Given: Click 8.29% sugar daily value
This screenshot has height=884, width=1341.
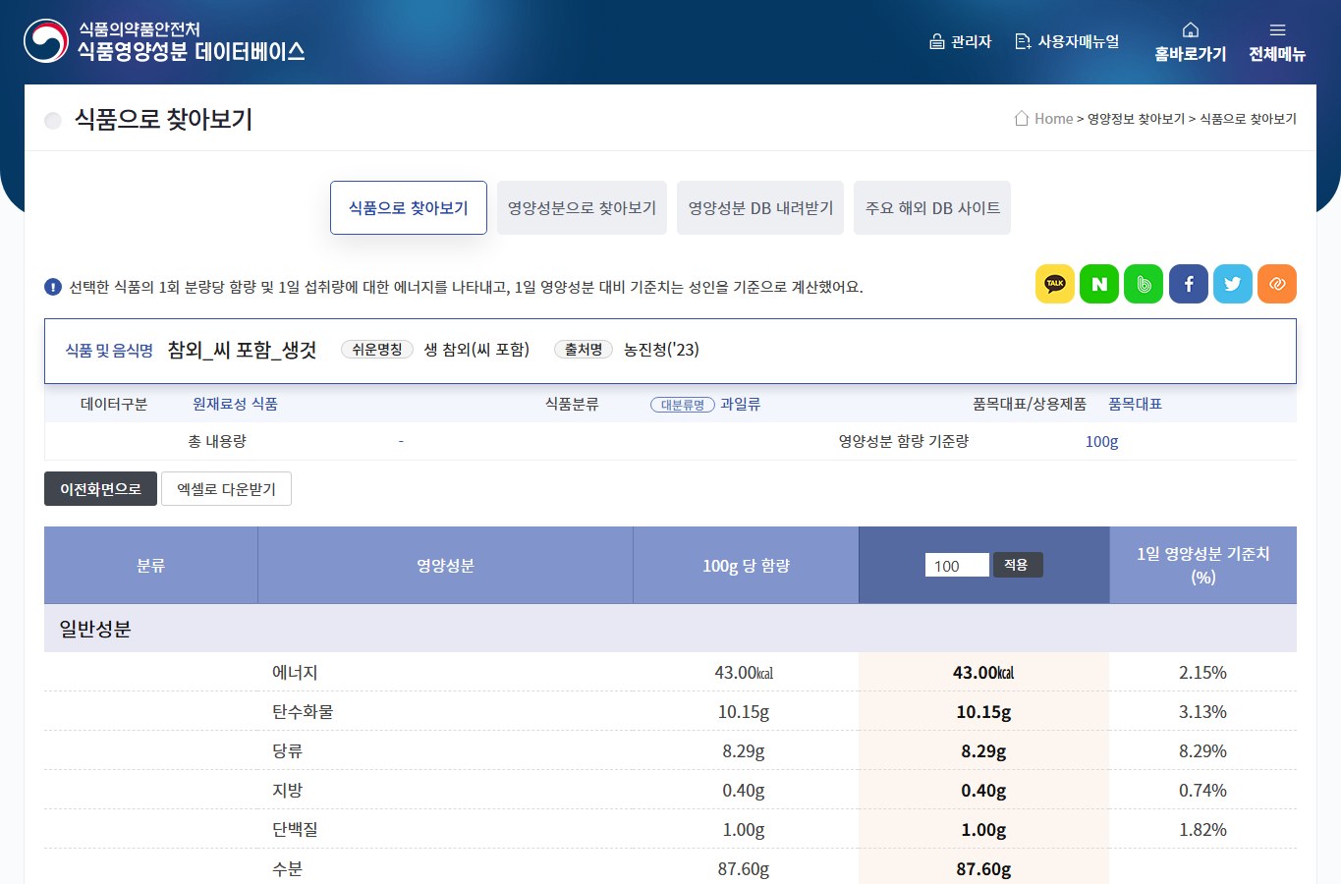Looking at the screenshot, I should pyautogui.click(x=1202, y=751).
